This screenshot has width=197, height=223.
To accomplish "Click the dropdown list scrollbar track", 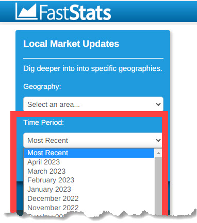I will 158,185.
